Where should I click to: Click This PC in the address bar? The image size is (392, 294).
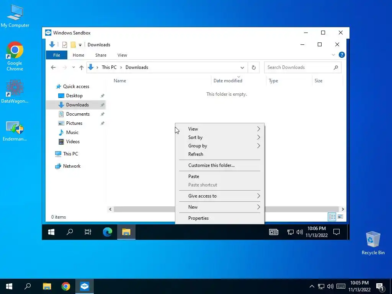pos(109,67)
